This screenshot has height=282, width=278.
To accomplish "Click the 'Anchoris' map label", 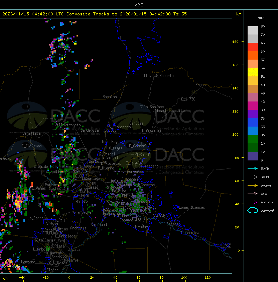I will coord(78,228).
